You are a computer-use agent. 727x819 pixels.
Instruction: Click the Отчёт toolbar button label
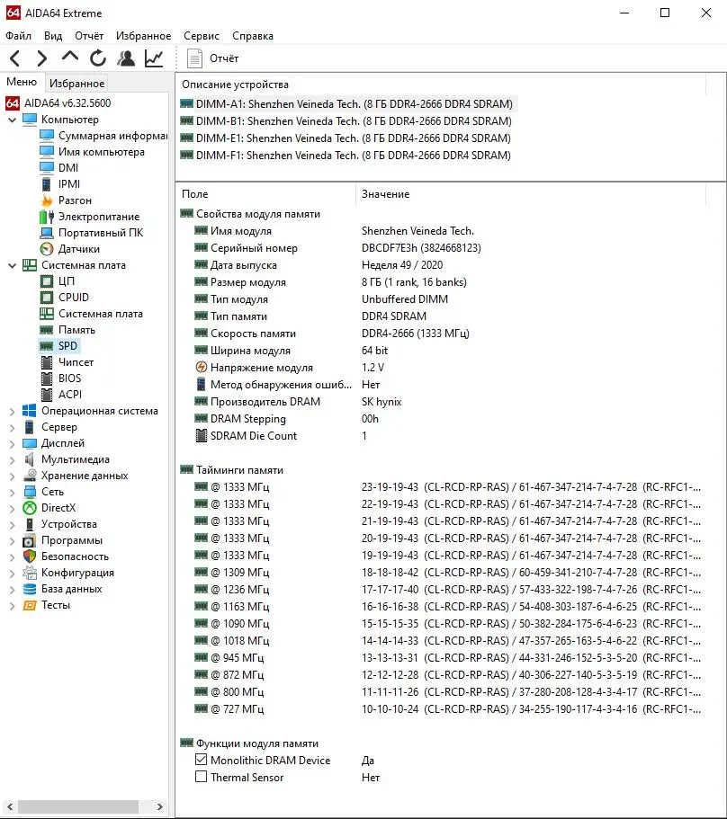coord(224,58)
